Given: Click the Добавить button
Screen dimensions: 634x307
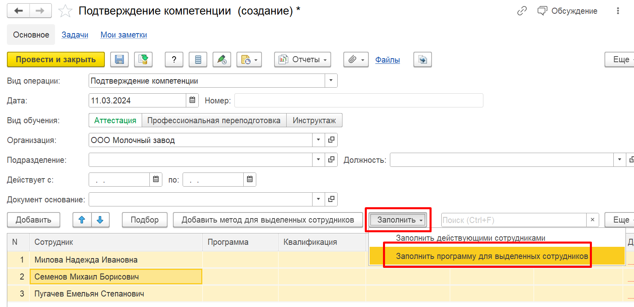Looking at the screenshot, I should pos(34,220).
